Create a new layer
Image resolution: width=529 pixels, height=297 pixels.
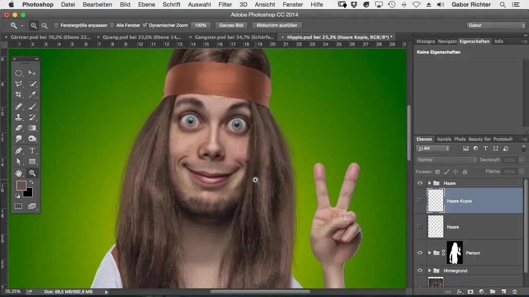[x=503, y=292]
